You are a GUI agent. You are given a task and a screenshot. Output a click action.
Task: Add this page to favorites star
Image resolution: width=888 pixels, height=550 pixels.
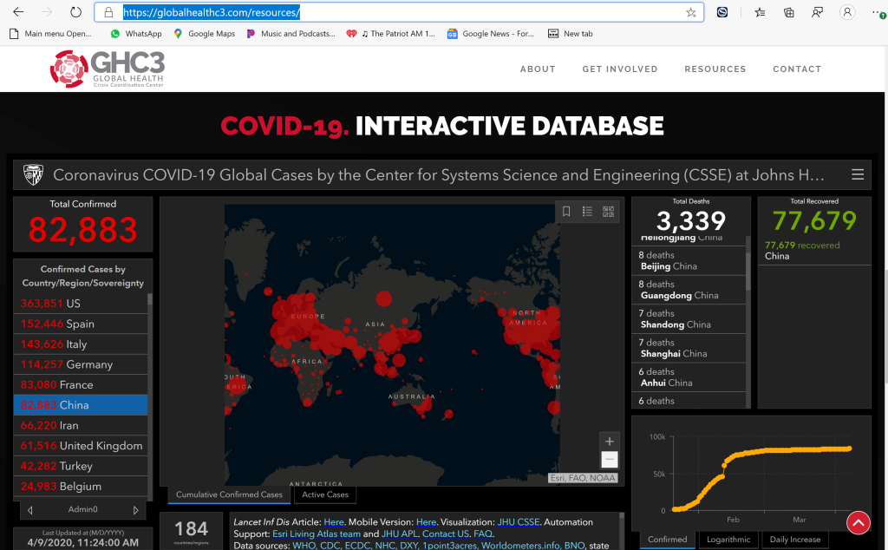click(691, 13)
